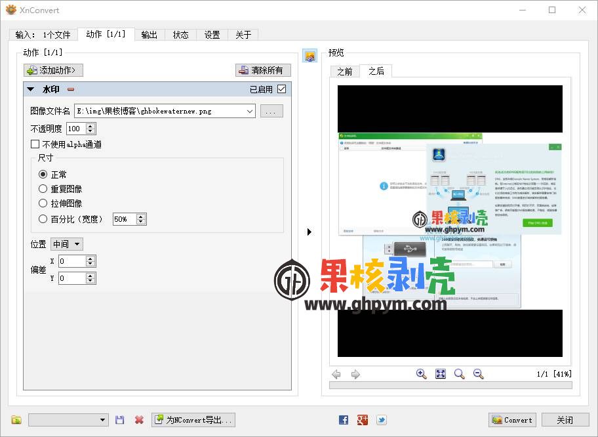Show preview at actual size magnifier
Screen dimensions: 598x437
pos(459,374)
